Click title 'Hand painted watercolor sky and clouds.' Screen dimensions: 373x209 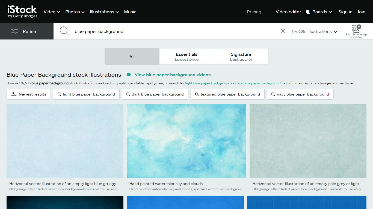[x=167, y=184]
